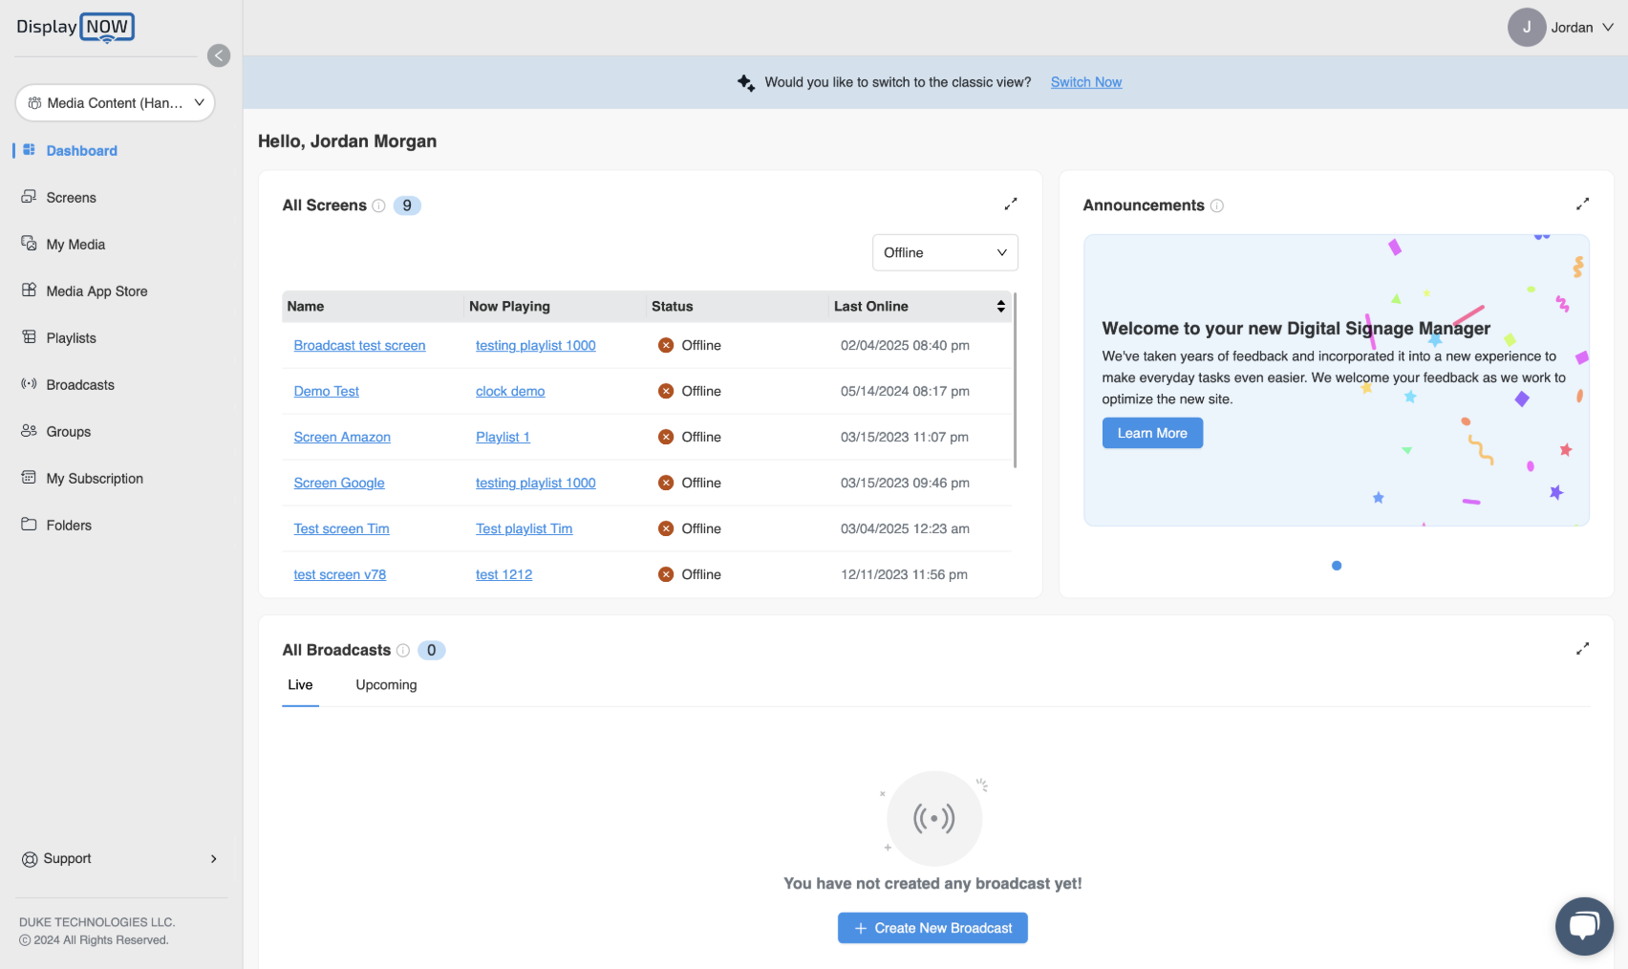The image size is (1628, 969).
Task: Click the screens table vertical scrollbar
Action: click(1015, 382)
